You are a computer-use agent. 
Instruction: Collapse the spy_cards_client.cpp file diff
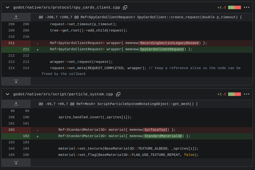(x=7, y=7)
